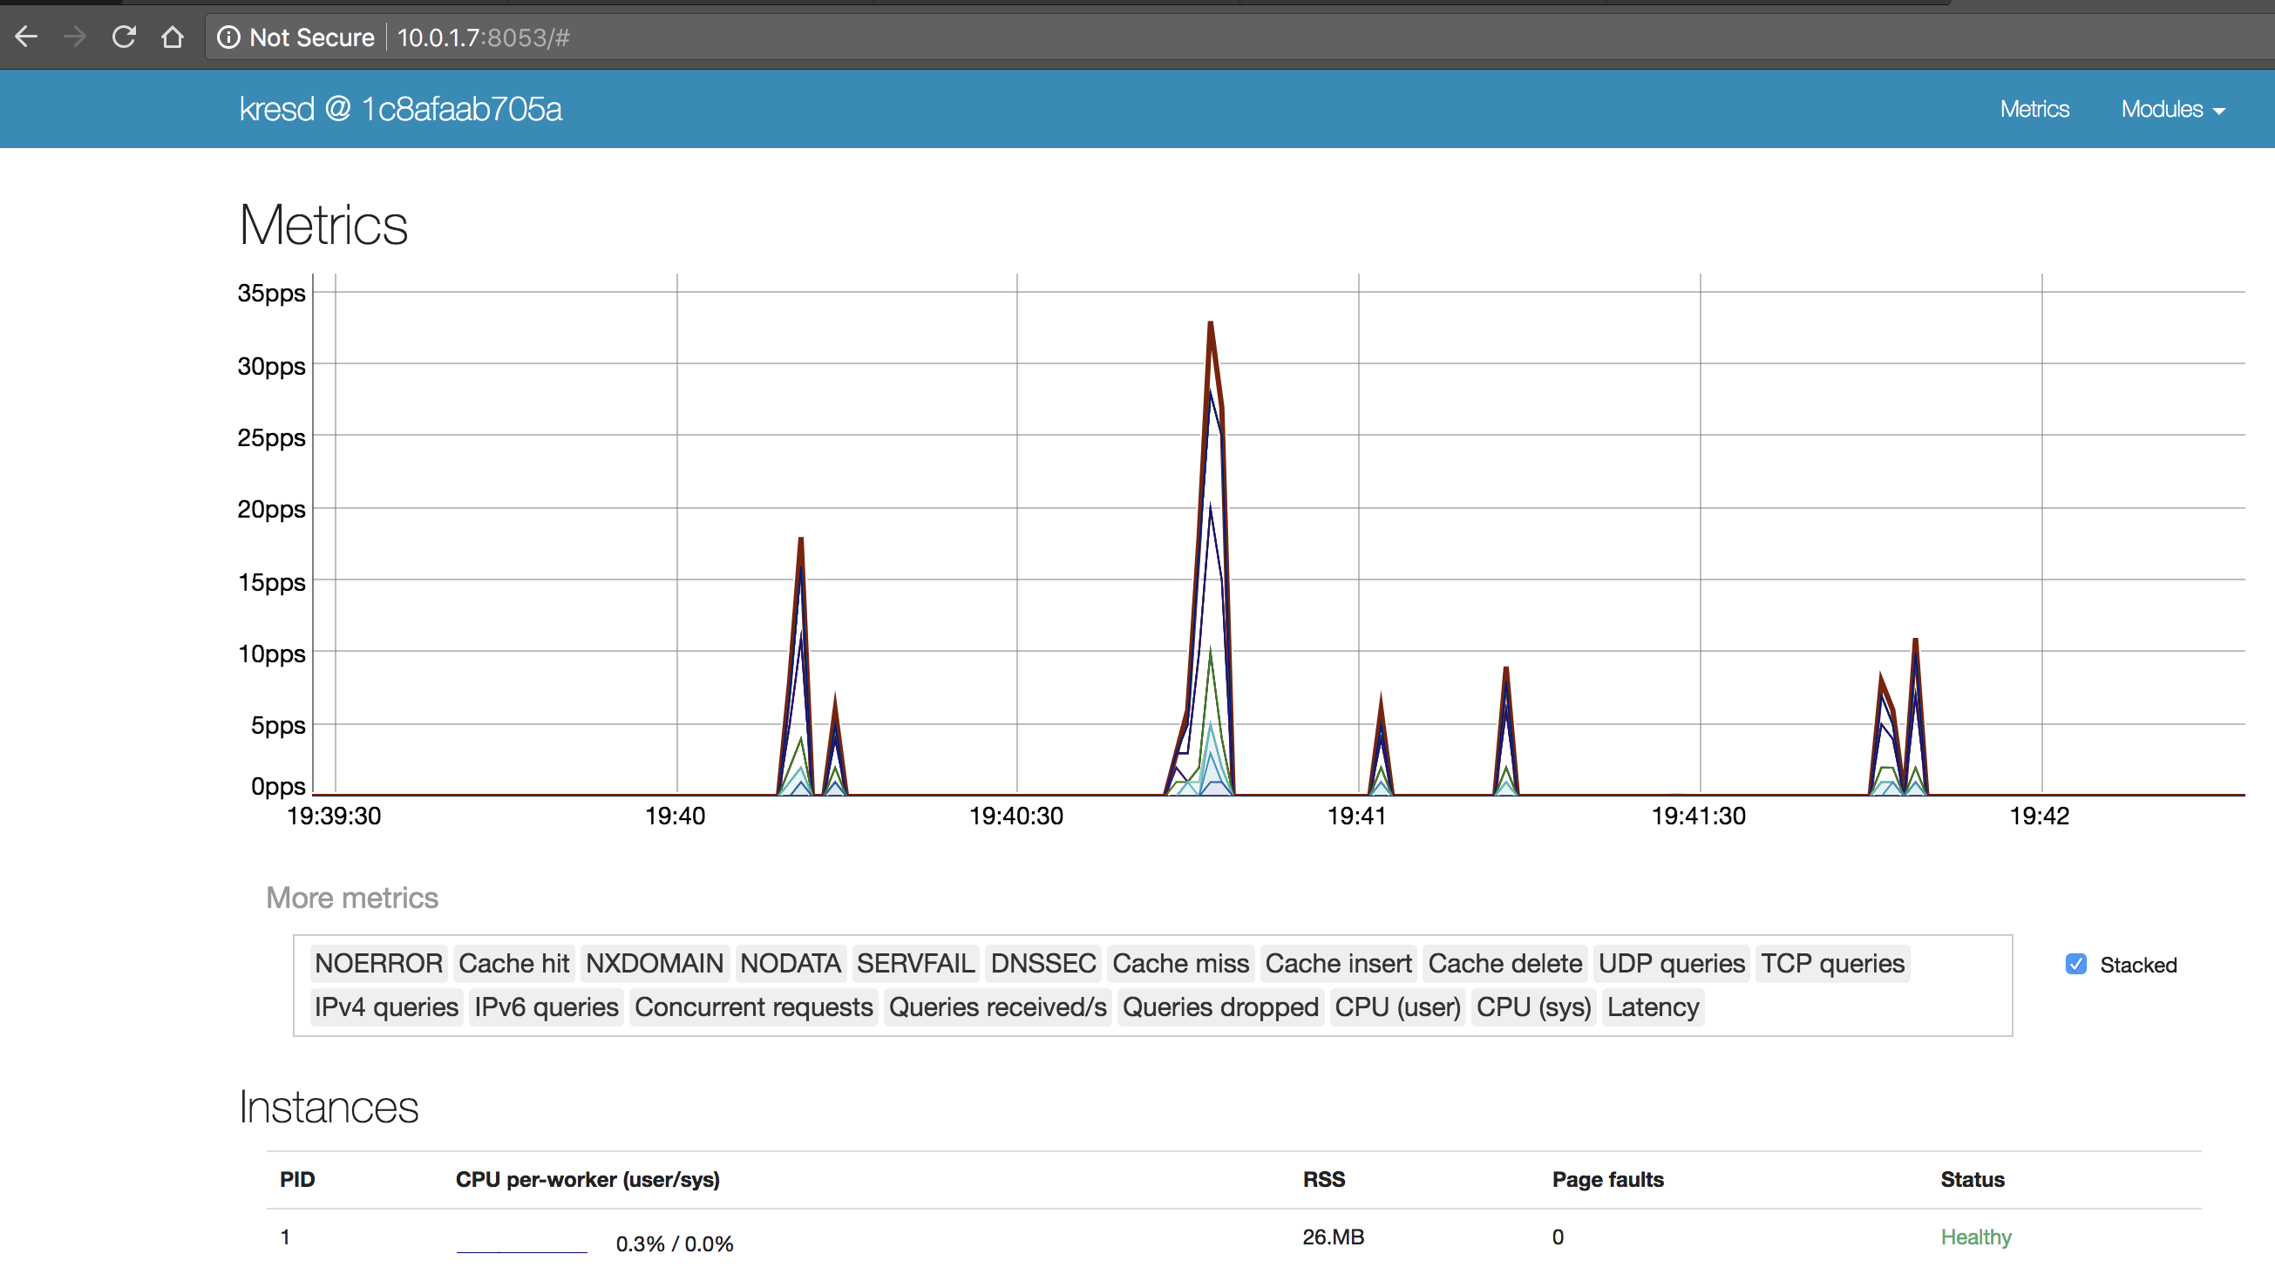Show the UDP queries metric
The width and height of the screenshot is (2275, 1281).
tap(1671, 963)
